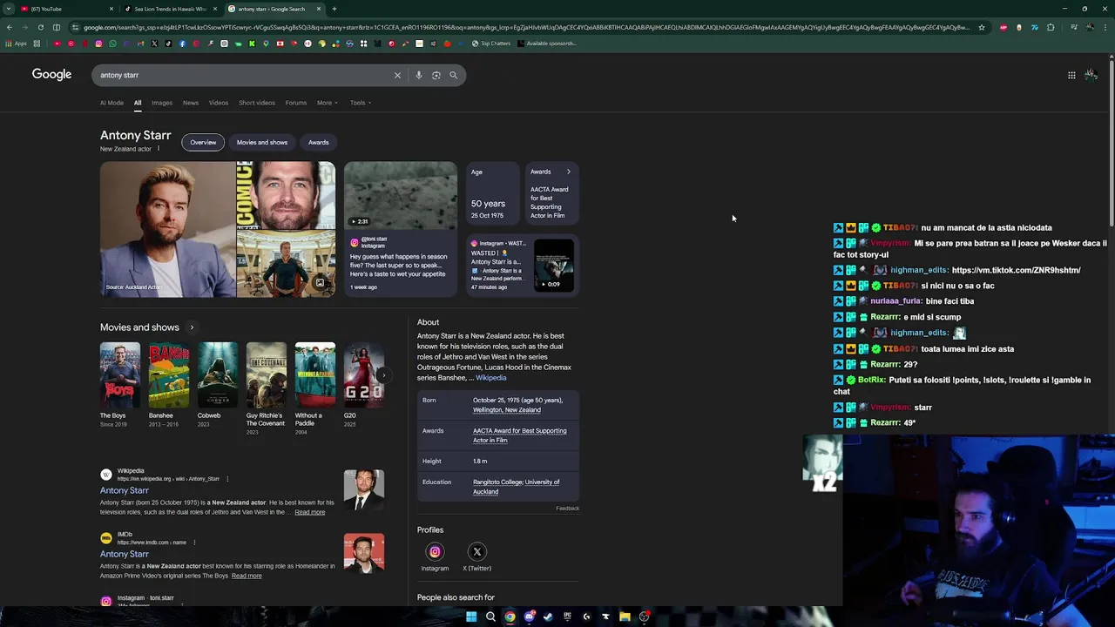This screenshot has width=1115, height=627.
Task: Open the Wikipedia link in the About section
Action: 490,378
